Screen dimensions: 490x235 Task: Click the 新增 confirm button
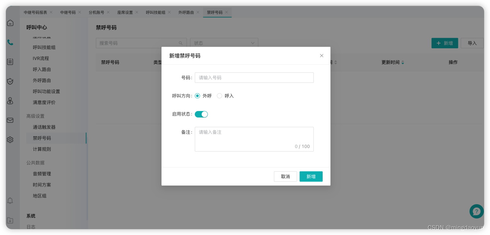tap(311, 176)
